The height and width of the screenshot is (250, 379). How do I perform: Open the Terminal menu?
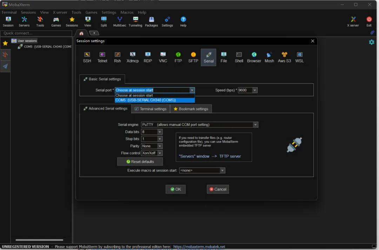[9, 12]
